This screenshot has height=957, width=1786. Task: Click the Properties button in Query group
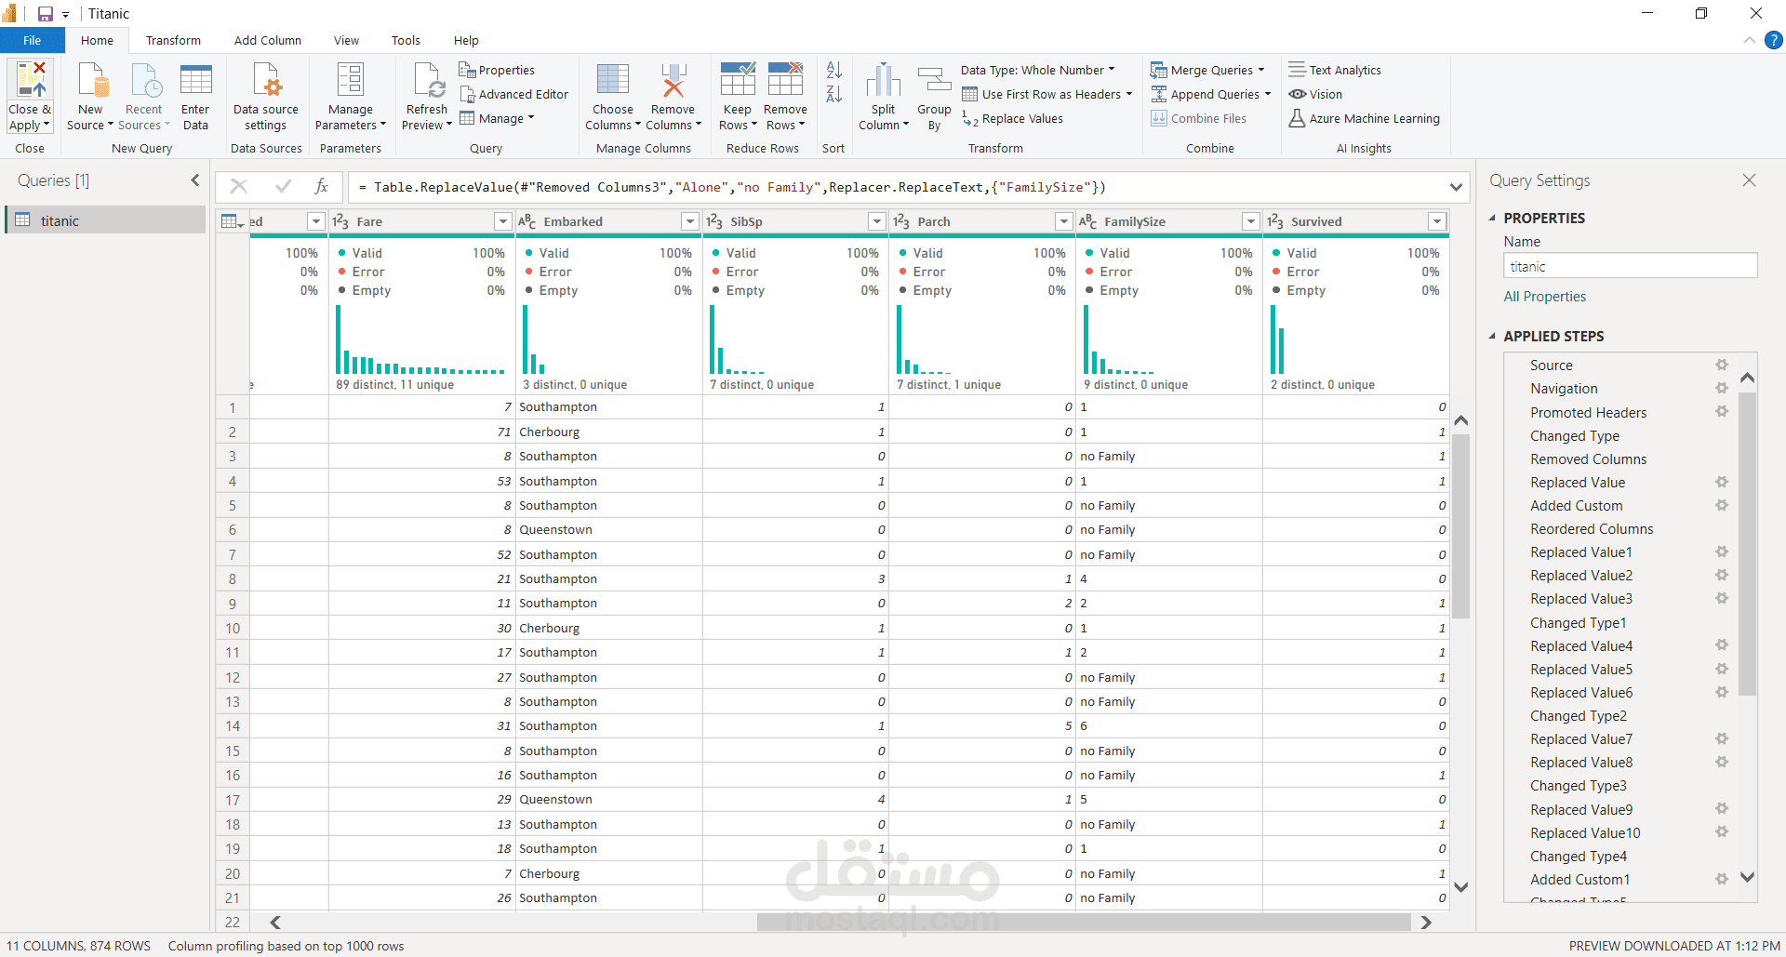coord(497,70)
